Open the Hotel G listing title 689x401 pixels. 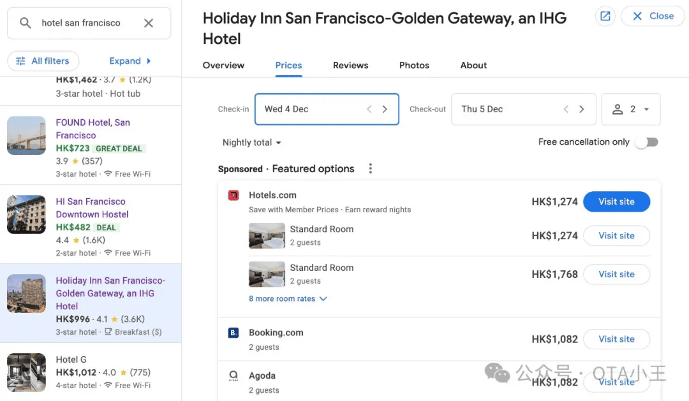(71, 360)
